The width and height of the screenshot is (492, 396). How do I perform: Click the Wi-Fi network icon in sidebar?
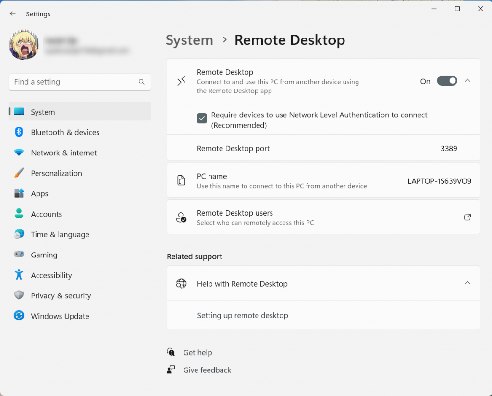[x=19, y=153]
